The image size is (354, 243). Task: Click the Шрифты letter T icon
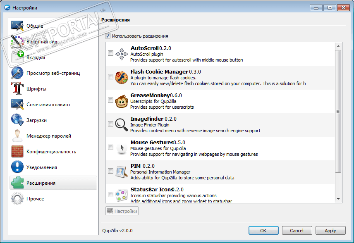click(x=17, y=88)
